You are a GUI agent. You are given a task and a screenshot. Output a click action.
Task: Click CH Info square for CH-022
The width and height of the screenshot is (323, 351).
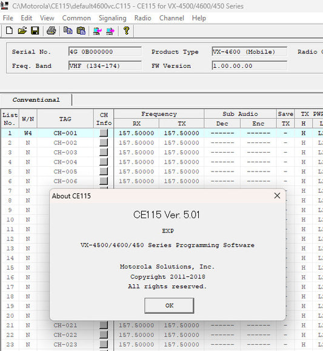pos(104,335)
